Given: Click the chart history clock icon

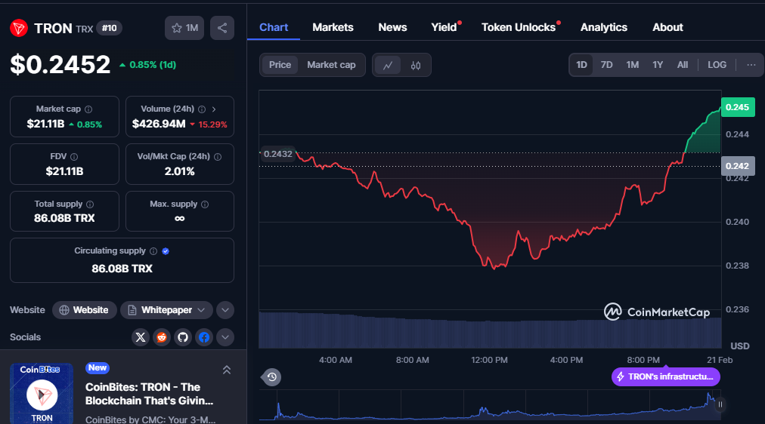Looking at the screenshot, I should (271, 376).
